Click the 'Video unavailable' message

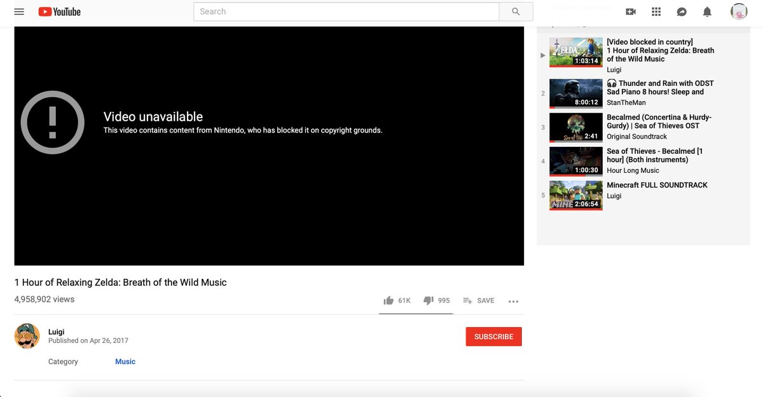point(153,117)
